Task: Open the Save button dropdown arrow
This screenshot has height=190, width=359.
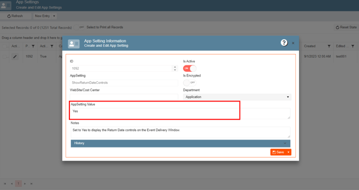Action: point(289,152)
